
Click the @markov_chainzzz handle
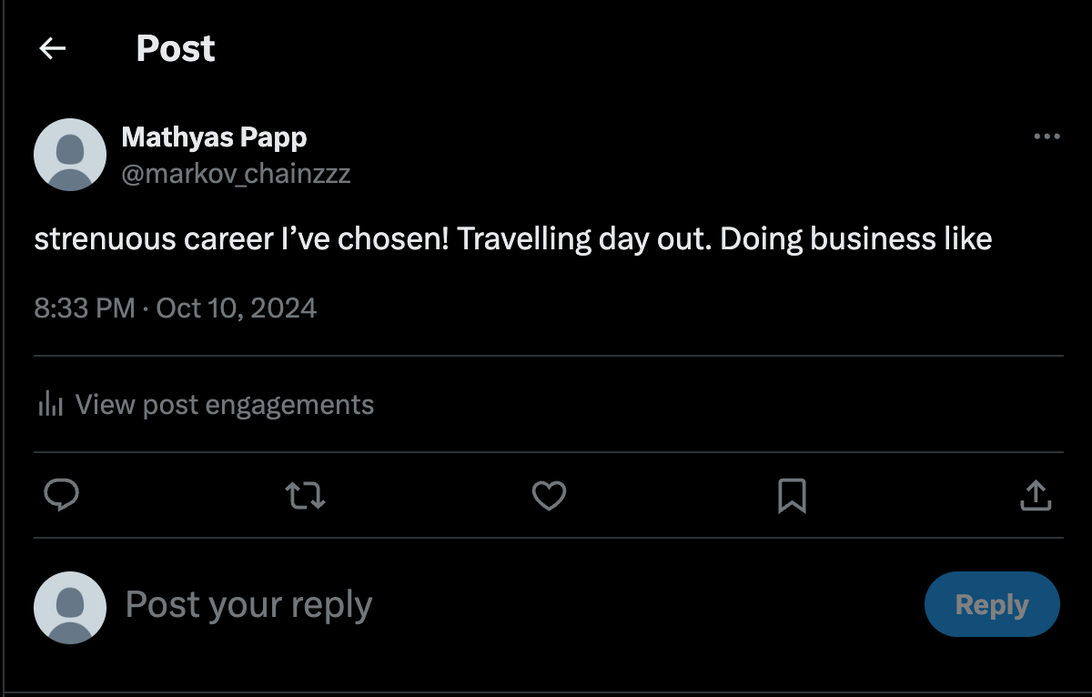tap(236, 173)
